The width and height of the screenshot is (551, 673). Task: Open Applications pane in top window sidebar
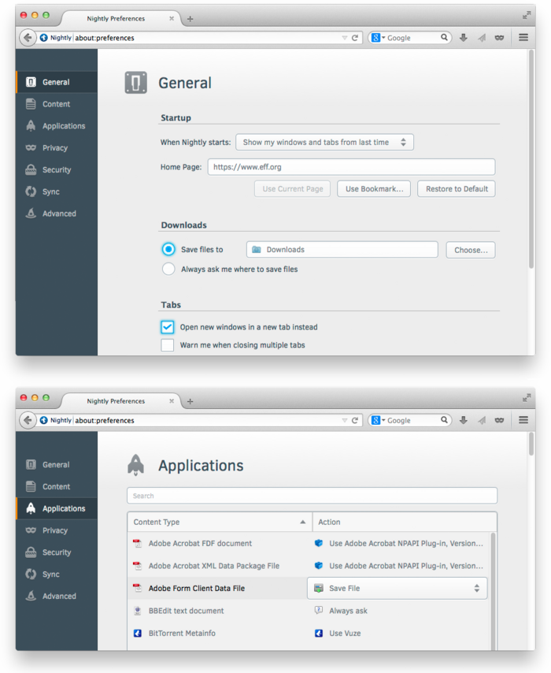click(x=56, y=126)
